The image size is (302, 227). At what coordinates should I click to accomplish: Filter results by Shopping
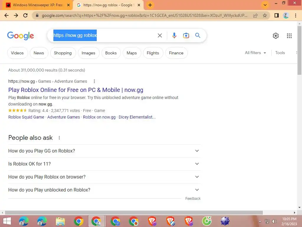(63, 53)
